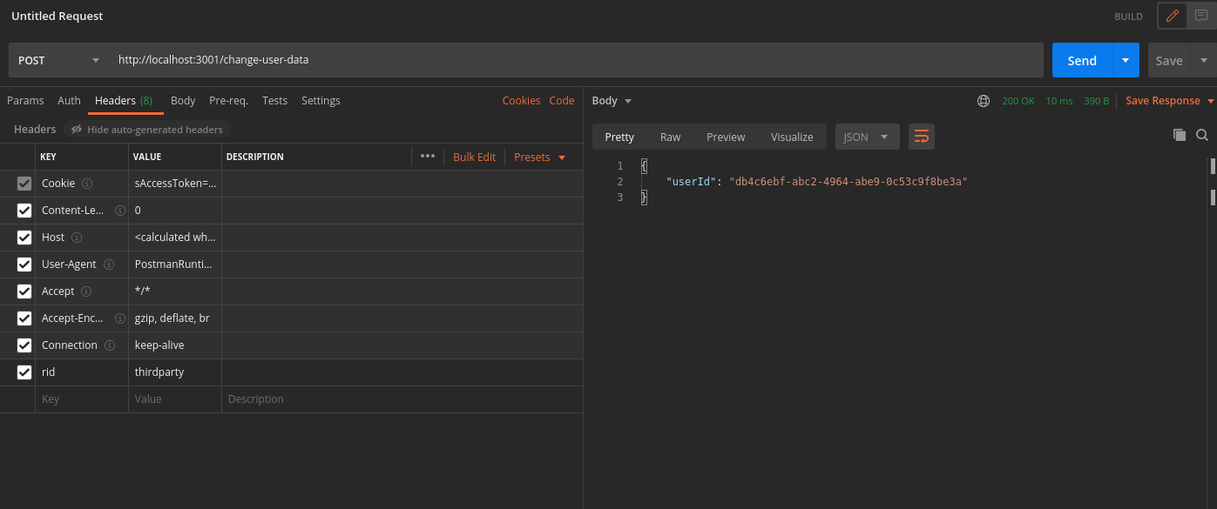Uncheck the rid header checkbox

click(x=24, y=372)
